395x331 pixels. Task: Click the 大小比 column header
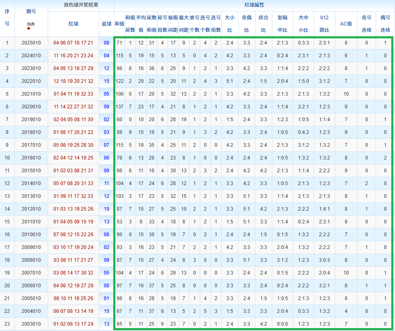click(229, 24)
